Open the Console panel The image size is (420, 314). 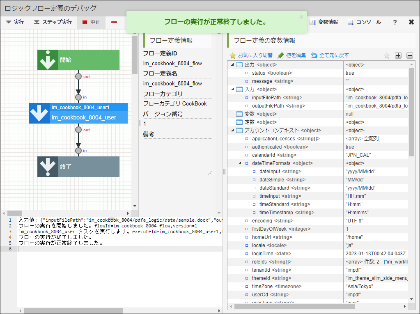pos(364,22)
